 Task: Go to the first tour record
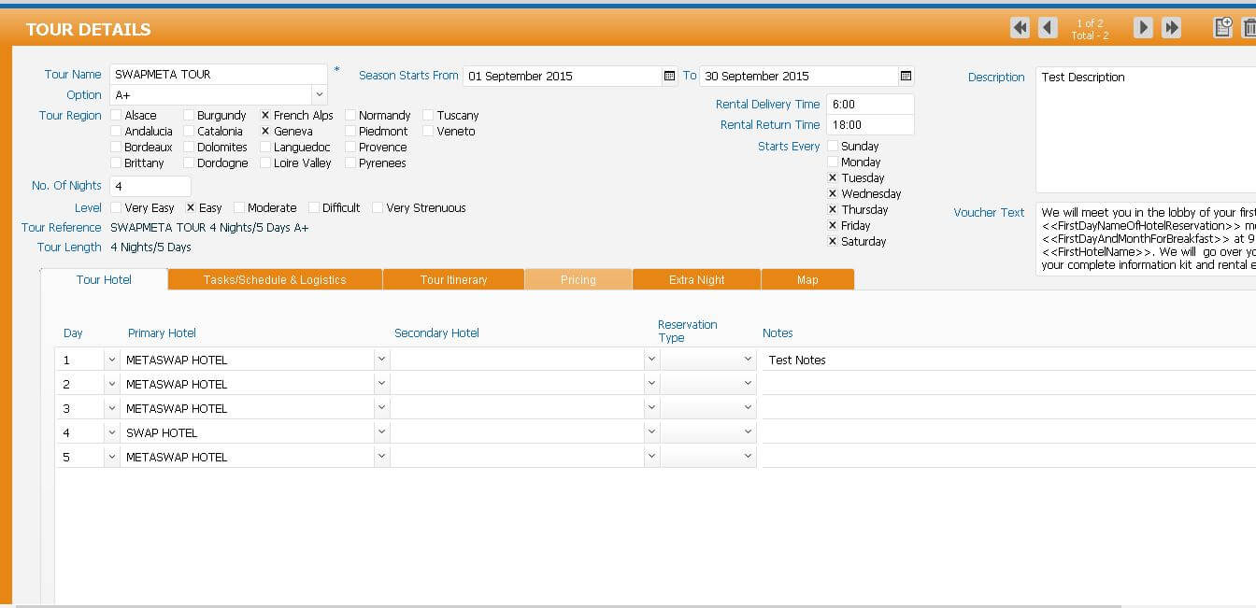click(1020, 28)
